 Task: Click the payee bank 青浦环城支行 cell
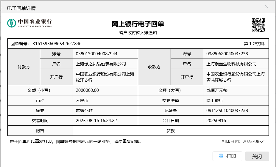tap(236, 77)
